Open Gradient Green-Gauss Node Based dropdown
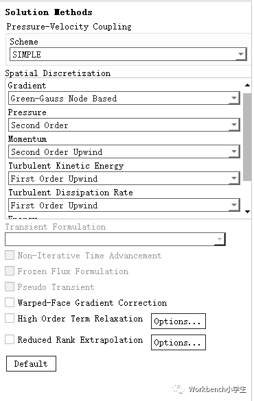Image resolution: width=254 pixels, height=401 pixels. (124, 98)
